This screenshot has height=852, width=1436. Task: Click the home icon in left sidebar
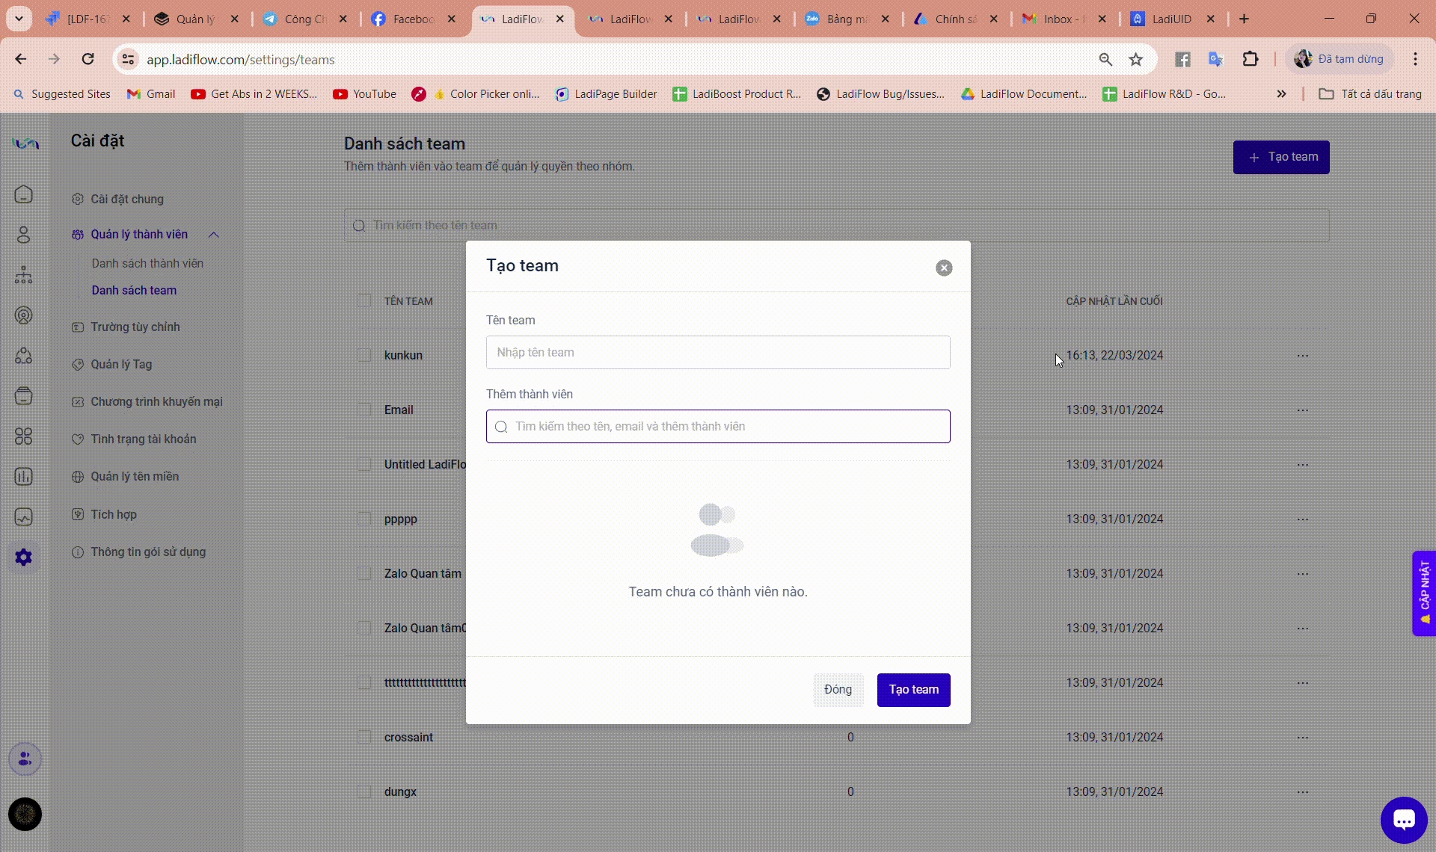pos(24,194)
